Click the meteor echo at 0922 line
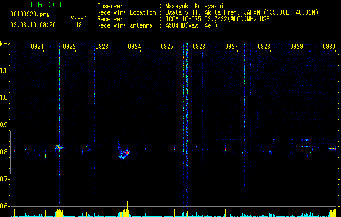This screenshot has width=341, height=217. click(59, 148)
